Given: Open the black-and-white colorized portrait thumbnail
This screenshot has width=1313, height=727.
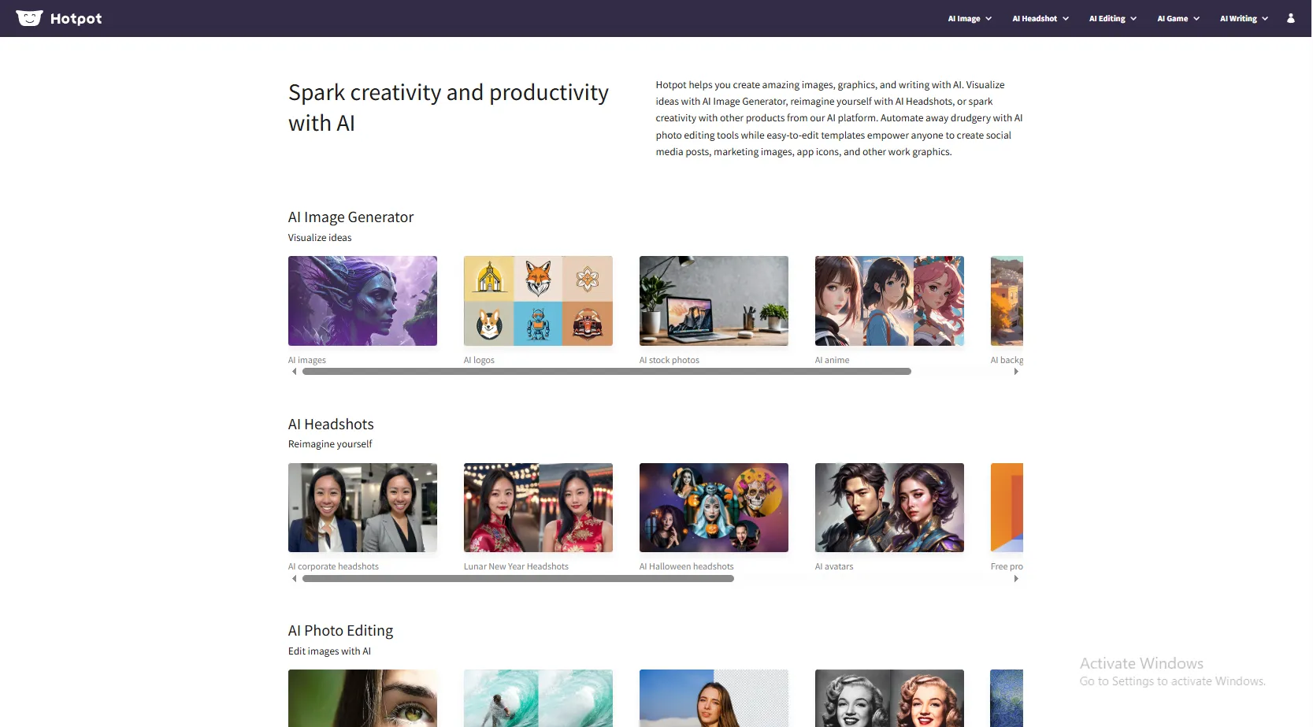Looking at the screenshot, I should [x=889, y=698].
